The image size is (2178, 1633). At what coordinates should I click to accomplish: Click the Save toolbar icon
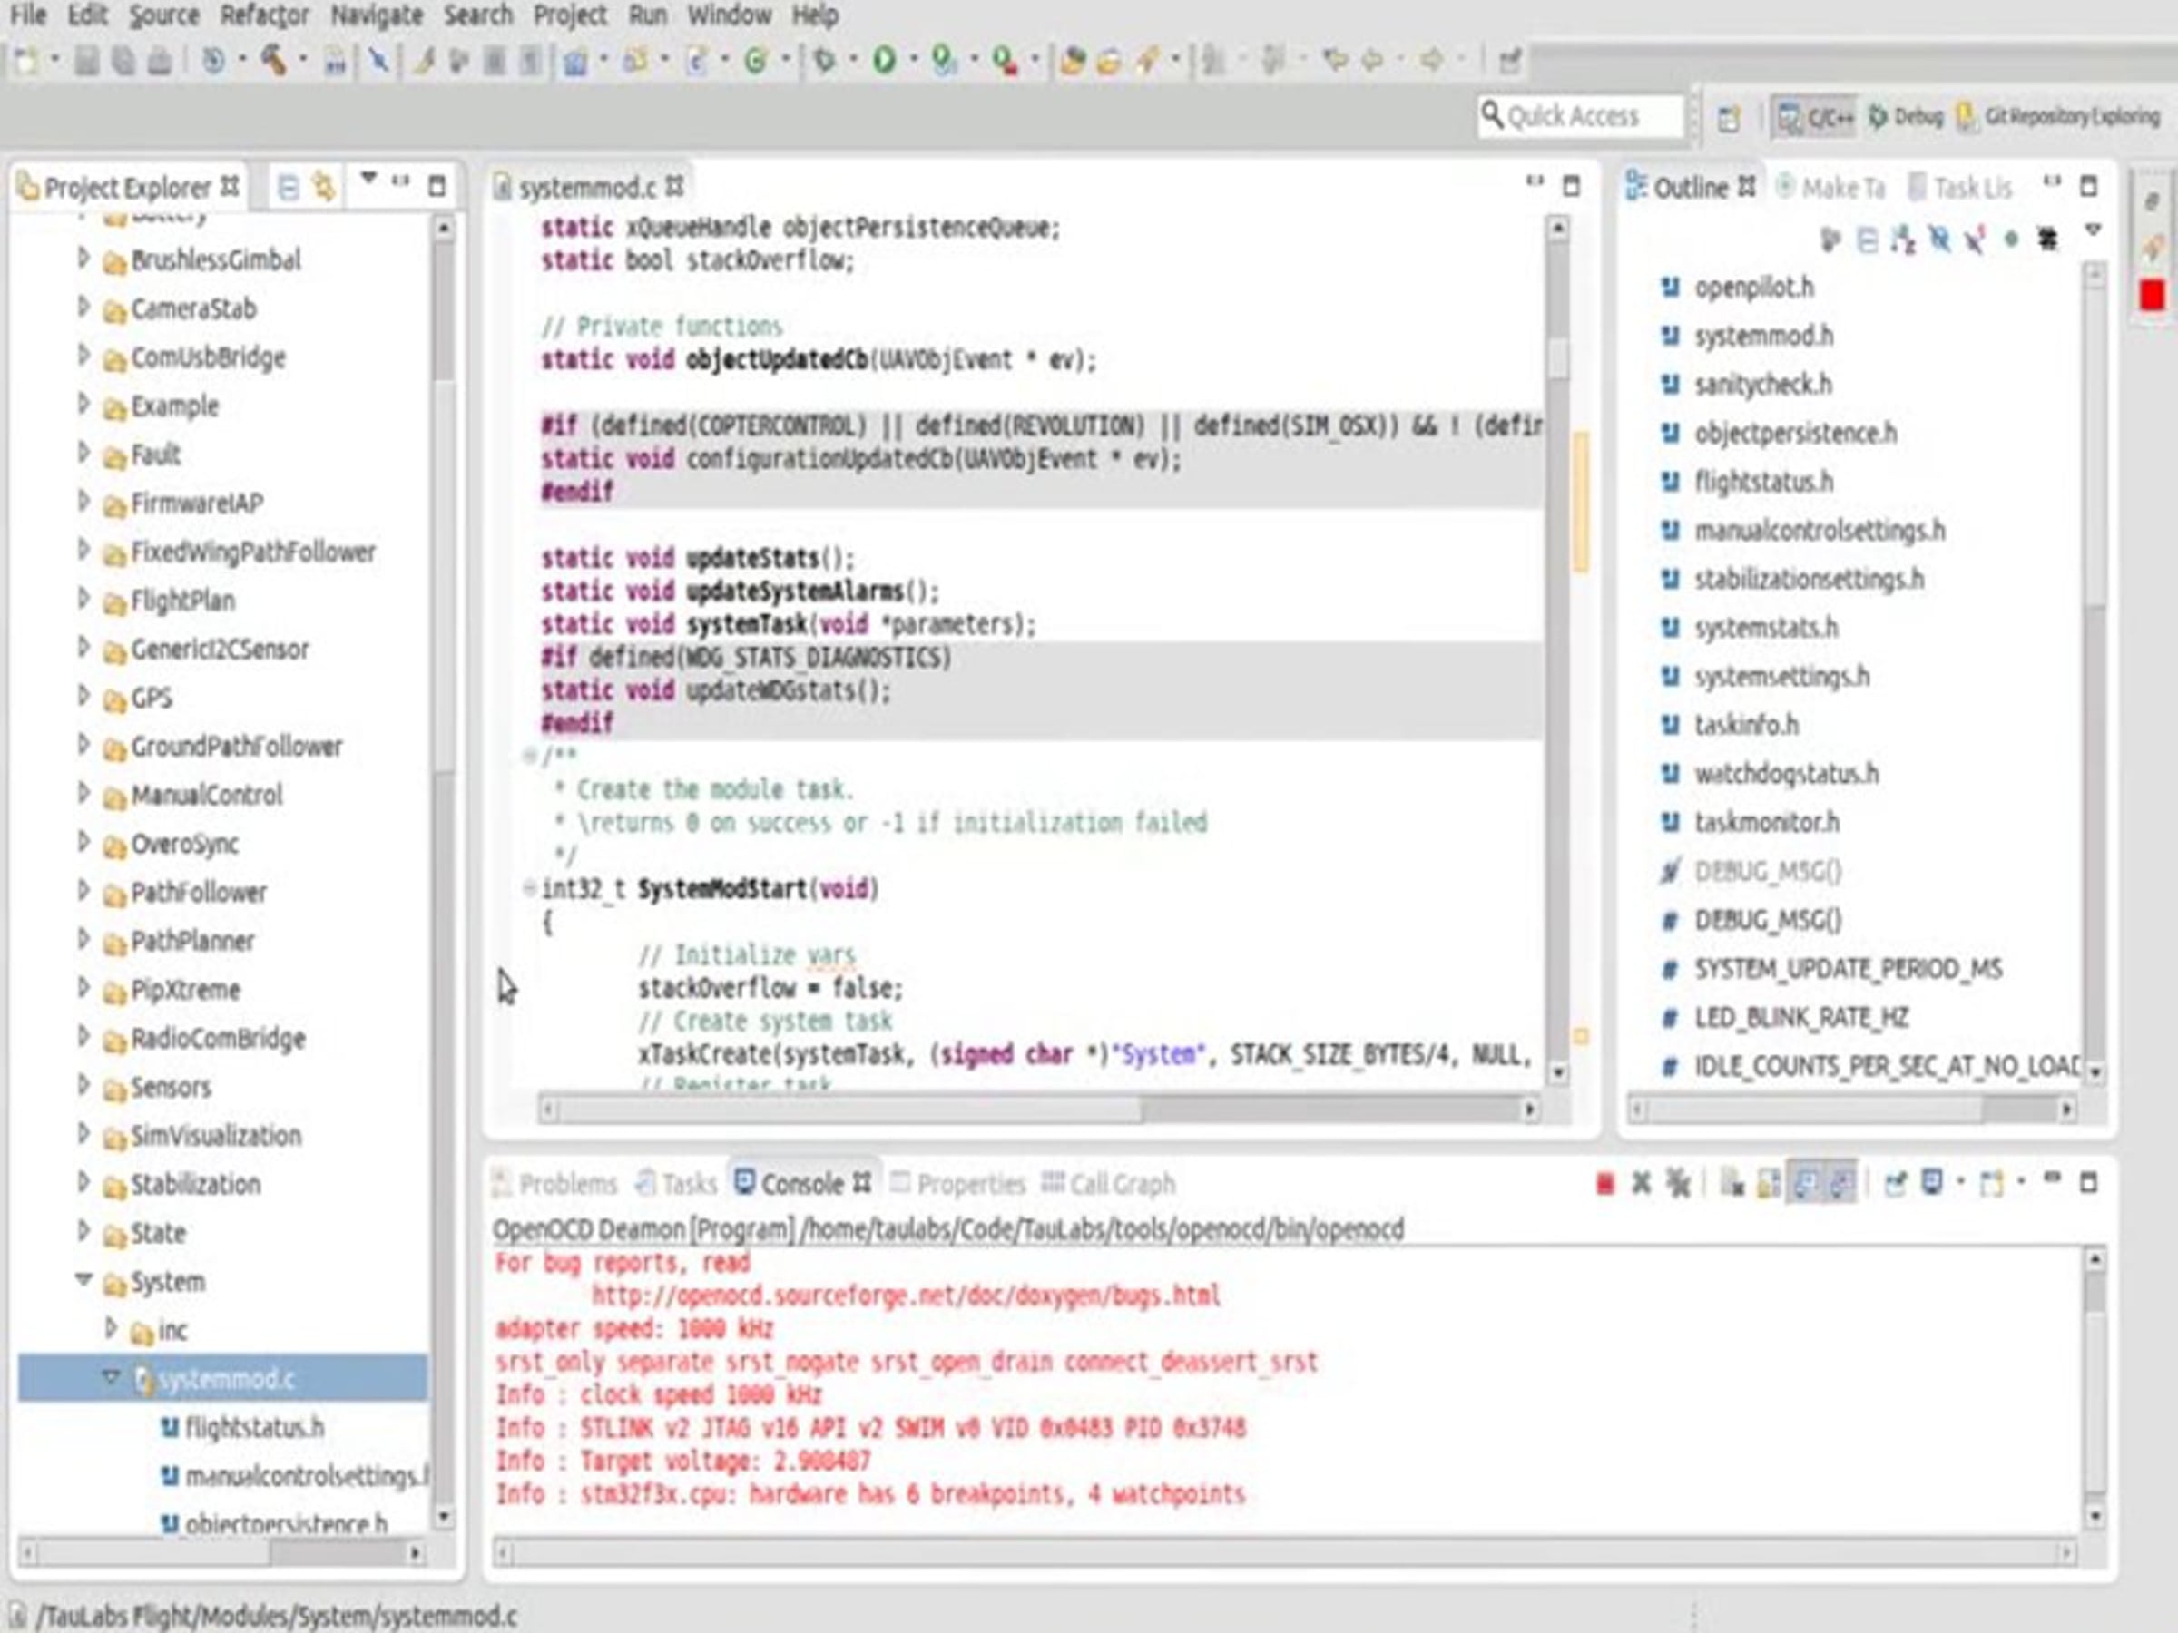[86, 61]
